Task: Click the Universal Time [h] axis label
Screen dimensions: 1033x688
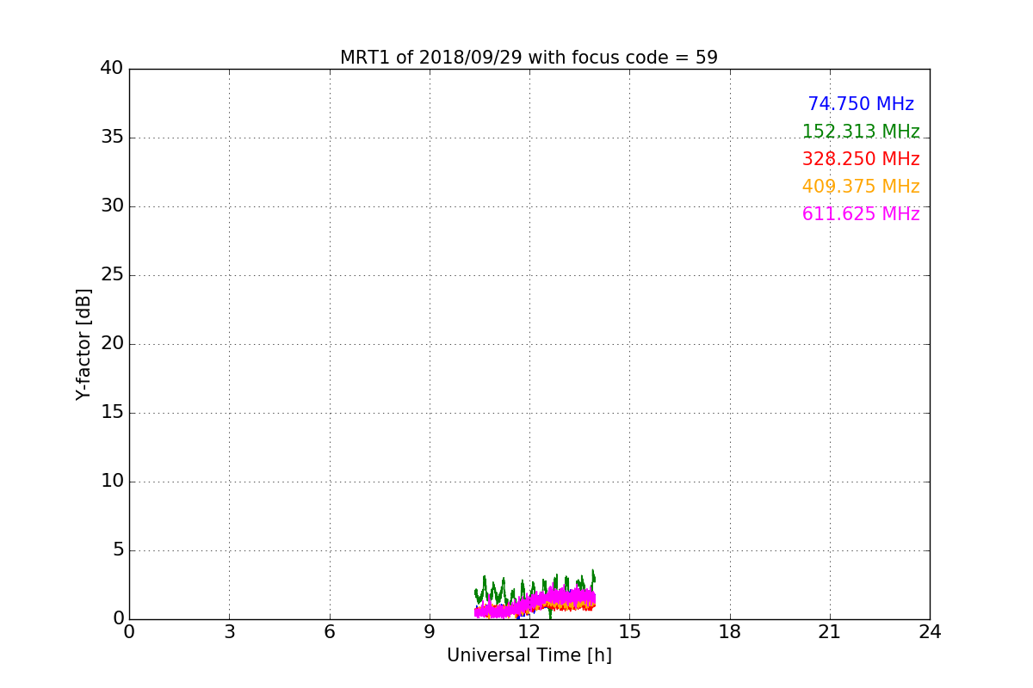Action: click(529, 655)
